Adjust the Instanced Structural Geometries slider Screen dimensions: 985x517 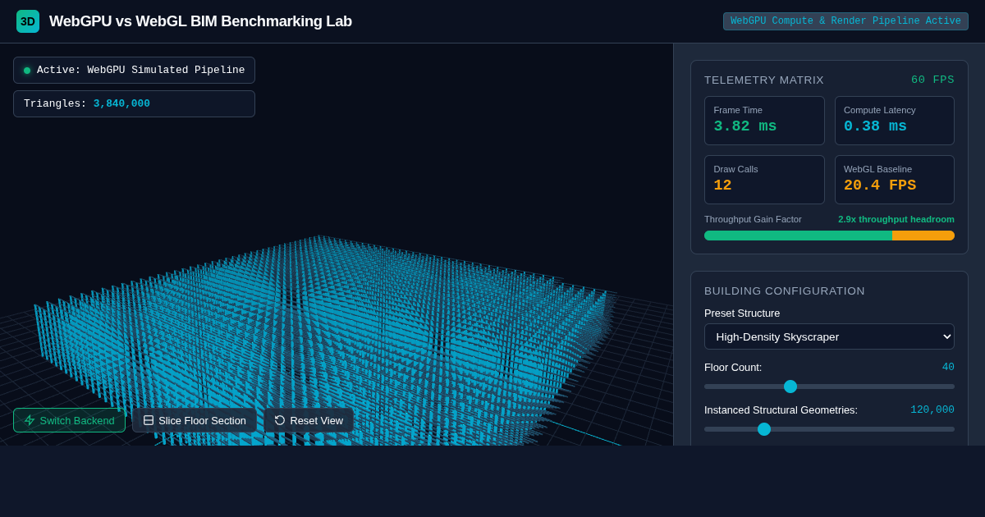(829, 429)
